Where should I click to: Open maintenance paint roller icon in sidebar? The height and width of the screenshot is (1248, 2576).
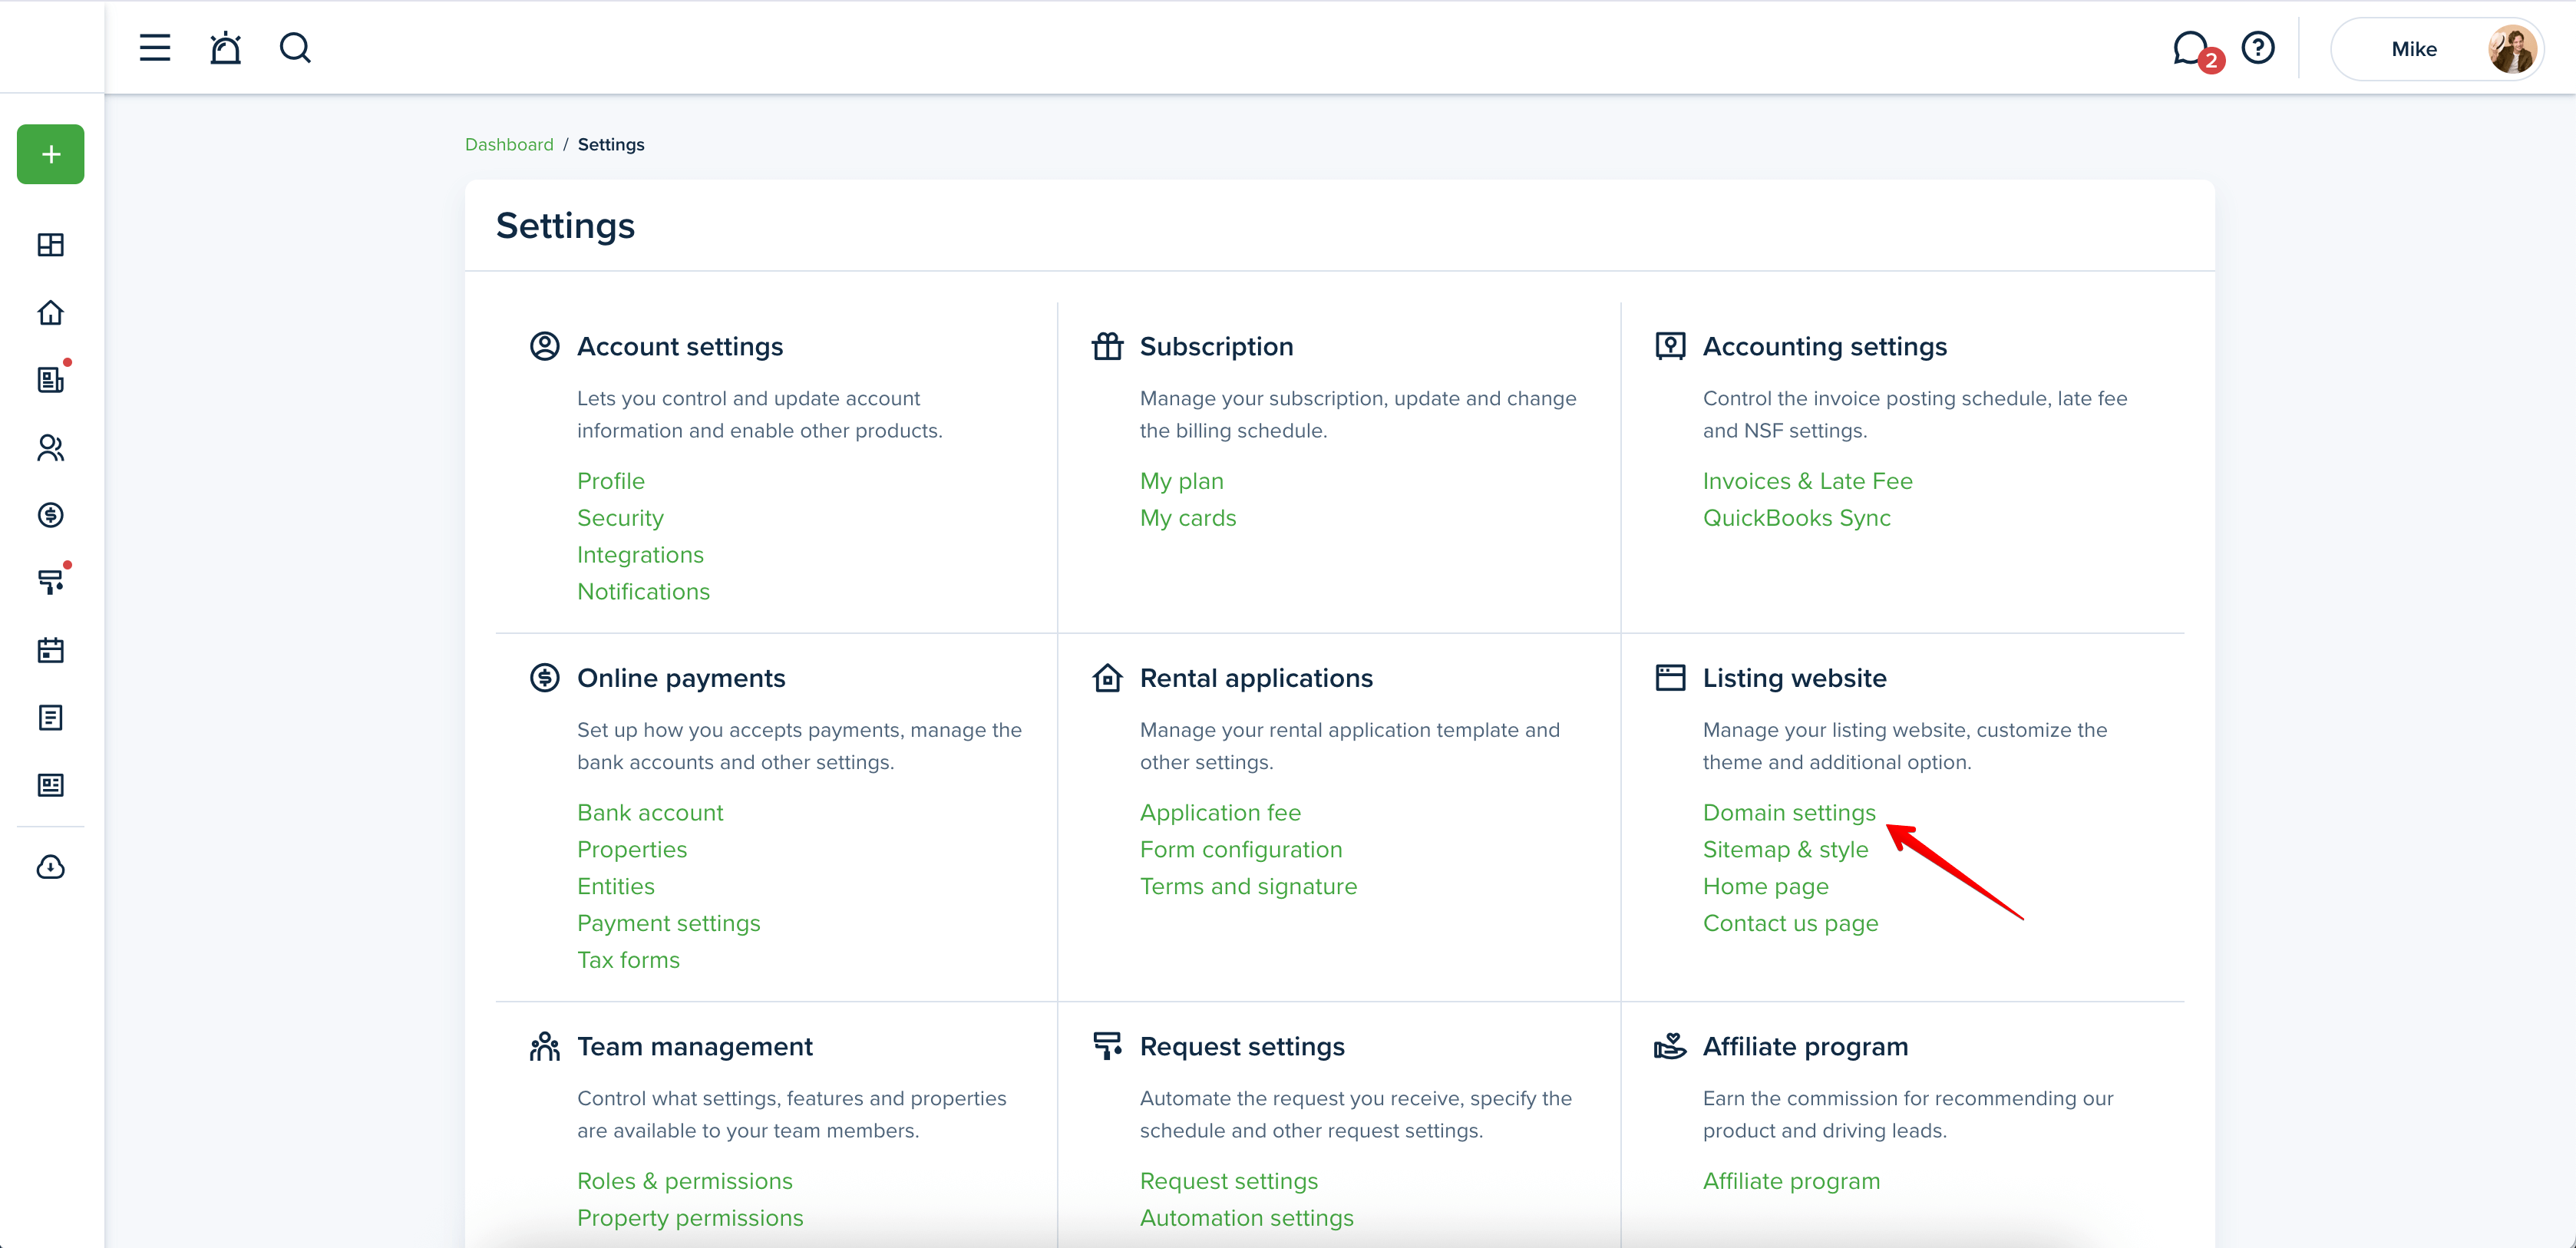51,582
